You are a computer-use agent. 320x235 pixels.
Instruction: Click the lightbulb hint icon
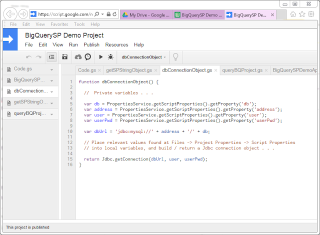(x=175, y=57)
